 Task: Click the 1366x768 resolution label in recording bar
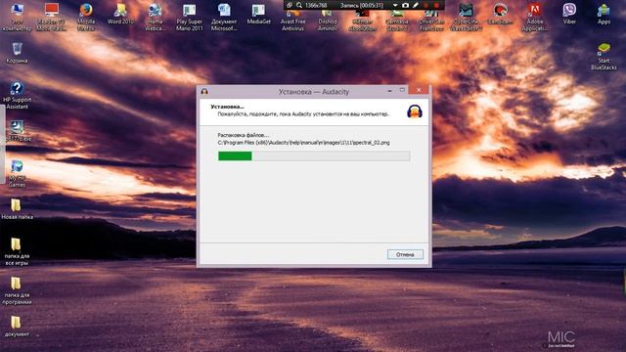(316, 5)
